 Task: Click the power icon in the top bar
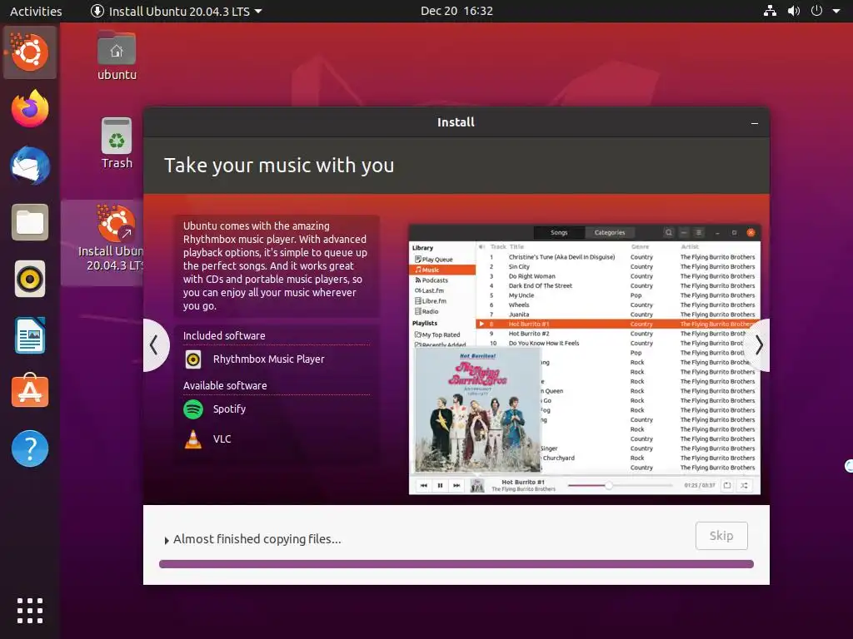coord(816,11)
